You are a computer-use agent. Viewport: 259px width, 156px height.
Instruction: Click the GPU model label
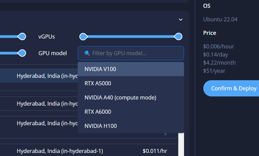[53, 53]
